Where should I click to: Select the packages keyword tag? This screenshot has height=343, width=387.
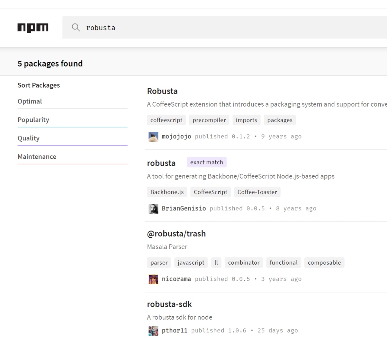pyautogui.click(x=280, y=120)
